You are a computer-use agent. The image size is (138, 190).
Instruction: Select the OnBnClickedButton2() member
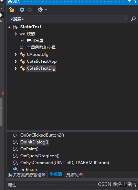pyautogui.click(x=42, y=135)
